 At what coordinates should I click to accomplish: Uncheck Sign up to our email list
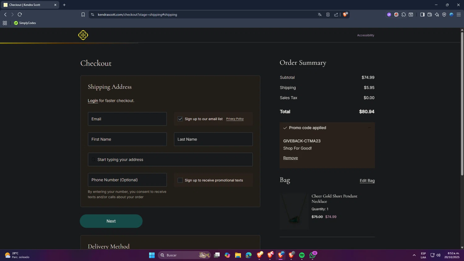(180, 119)
